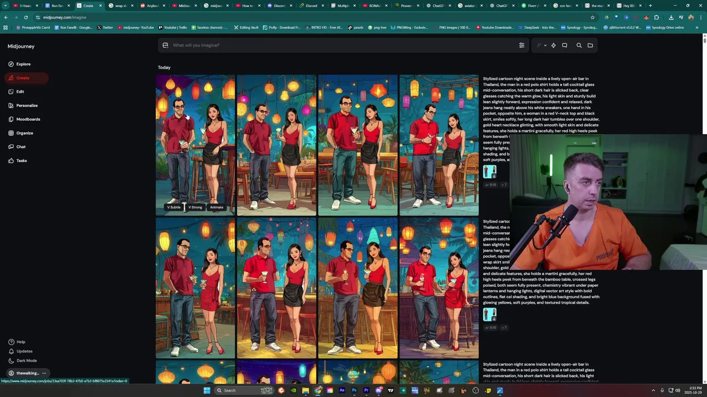Click the Animate button

(217, 207)
